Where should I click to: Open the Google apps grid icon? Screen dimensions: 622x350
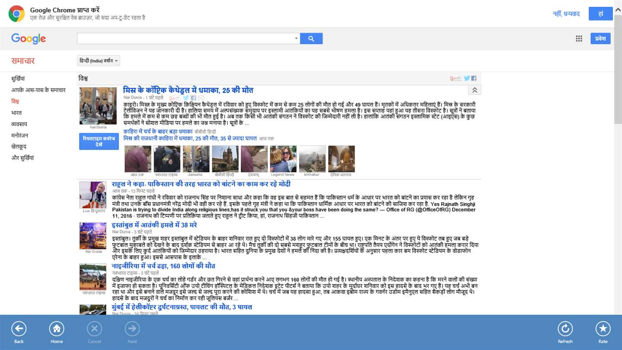click(x=579, y=38)
